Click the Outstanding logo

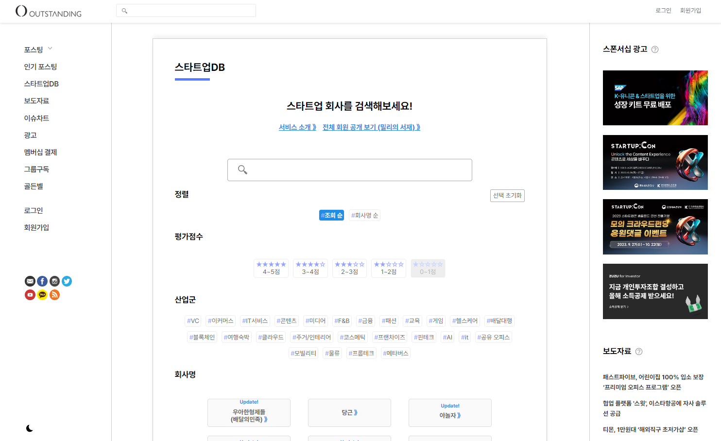pyautogui.click(x=49, y=11)
